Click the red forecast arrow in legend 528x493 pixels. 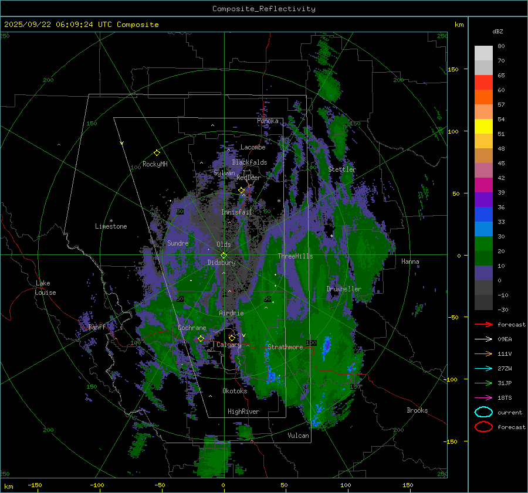(x=483, y=324)
